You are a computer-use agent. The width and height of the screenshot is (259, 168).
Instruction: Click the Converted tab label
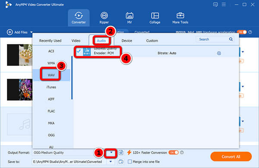click(x=142, y=32)
